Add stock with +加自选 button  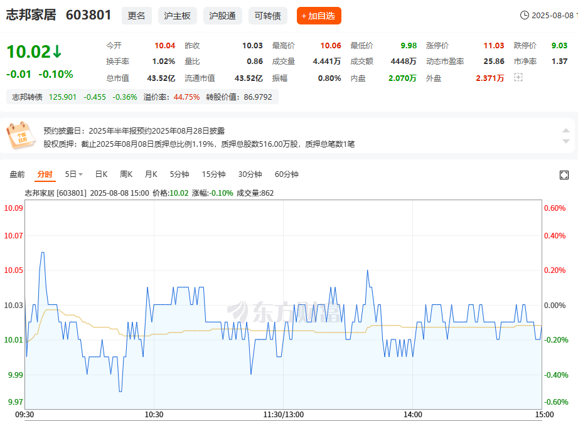click(319, 16)
